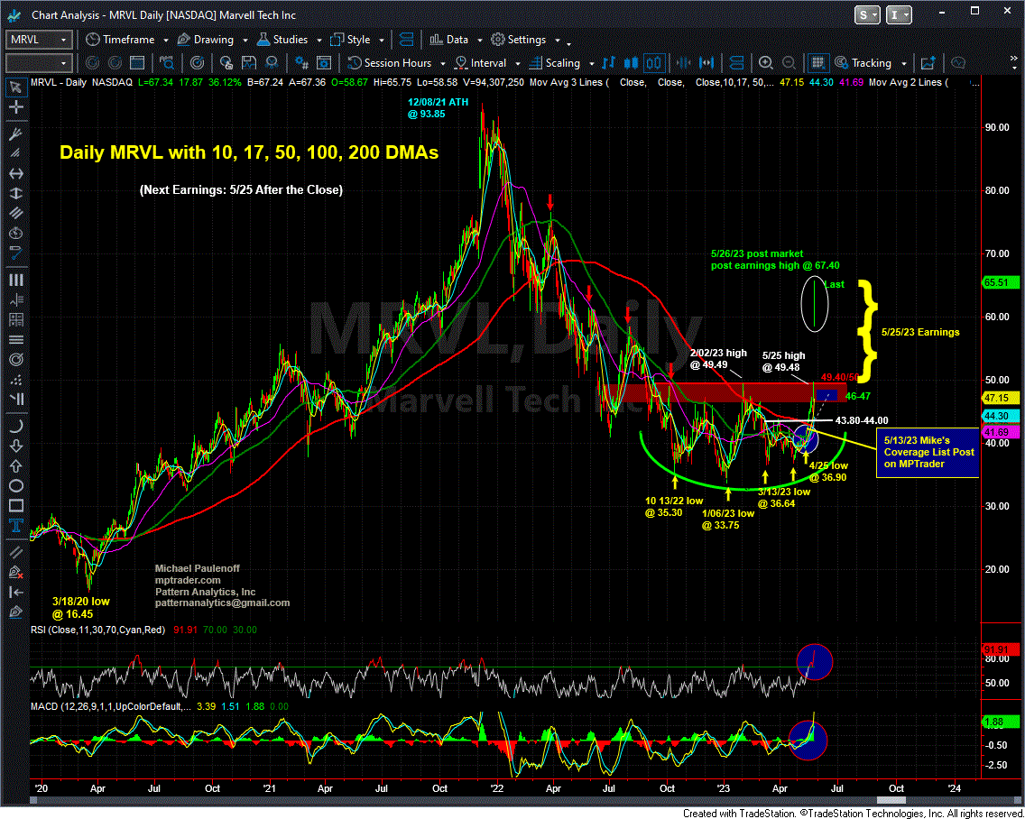Select the three vertical lines tool

15,280
